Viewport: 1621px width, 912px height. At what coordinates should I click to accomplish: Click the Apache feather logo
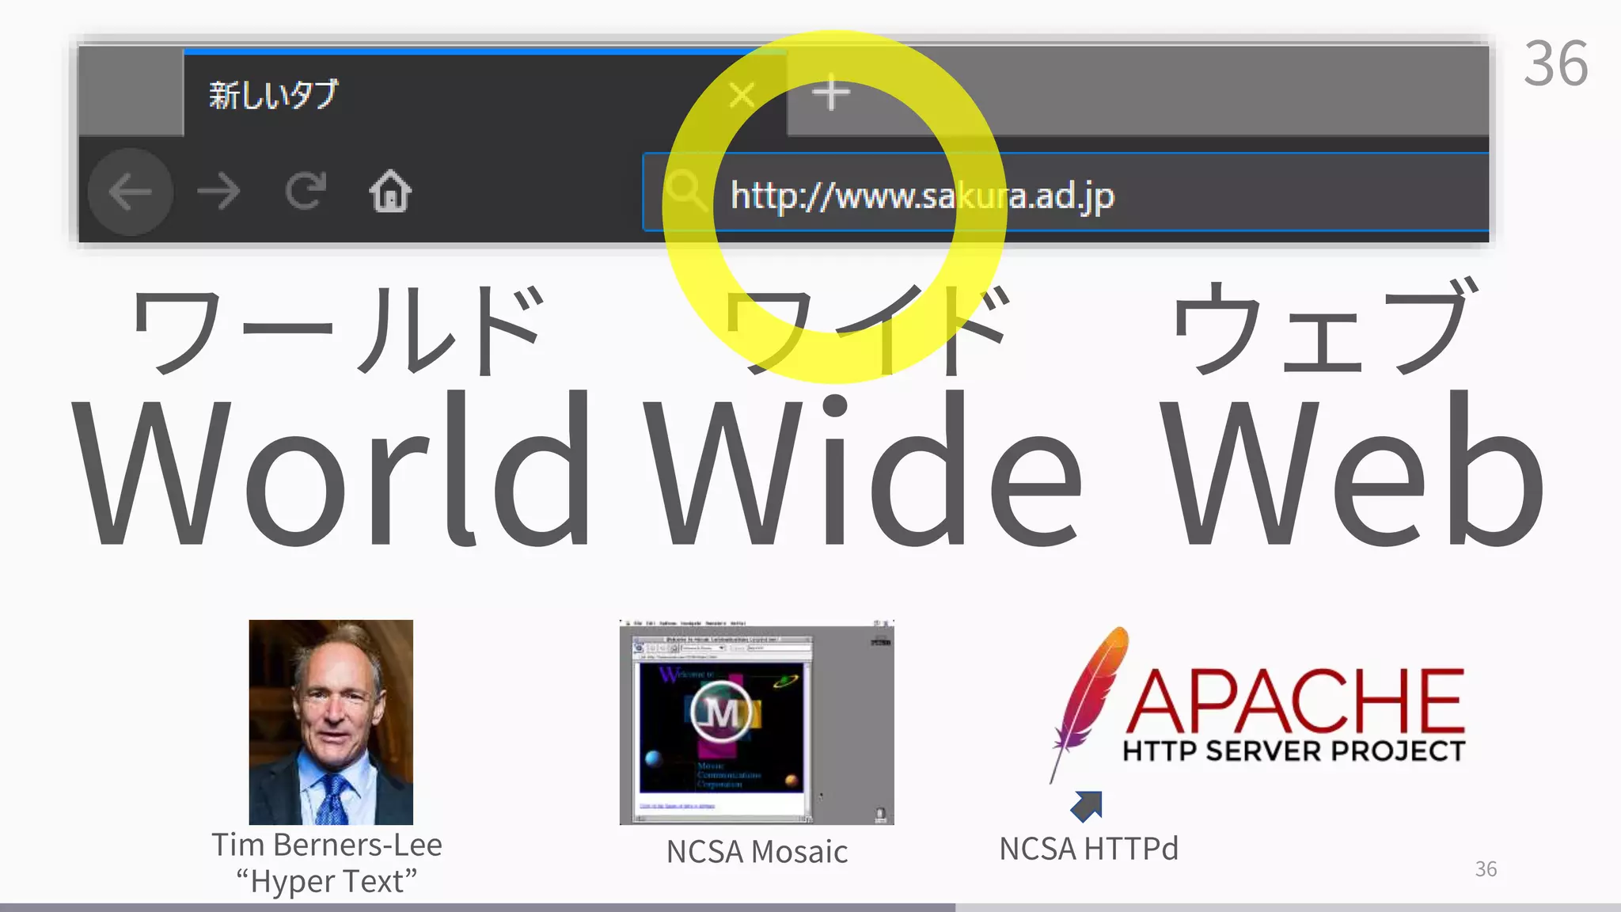(x=1088, y=705)
